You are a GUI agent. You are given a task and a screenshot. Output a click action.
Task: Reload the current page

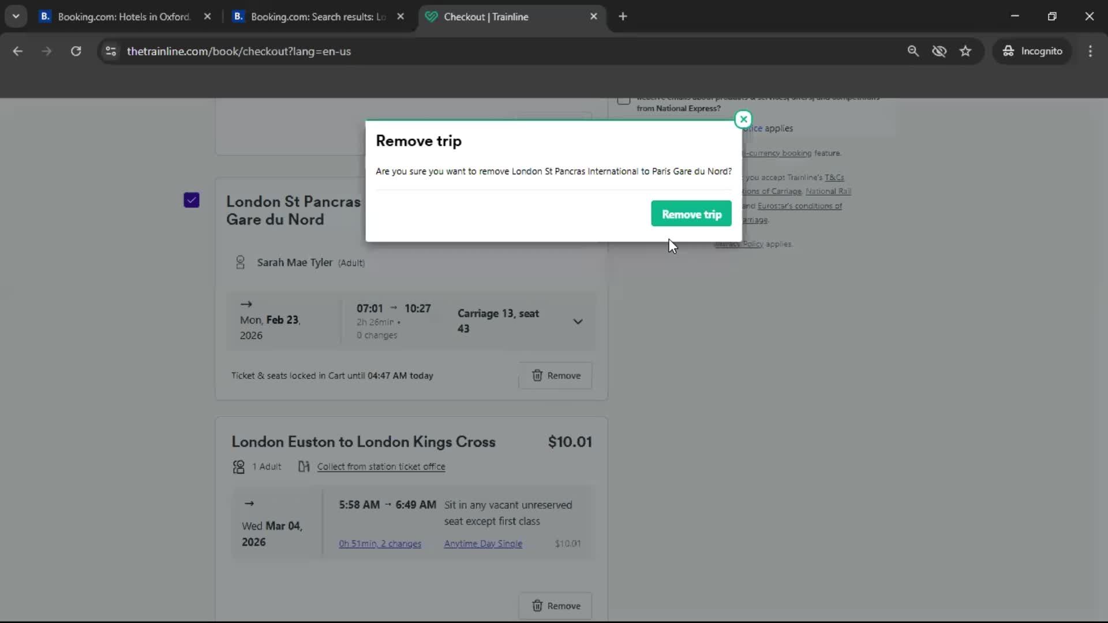[76, 51]
